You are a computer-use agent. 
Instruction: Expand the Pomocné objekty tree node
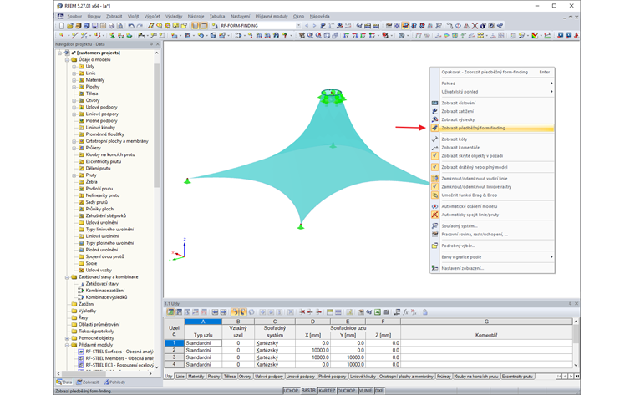coord(67,338)
